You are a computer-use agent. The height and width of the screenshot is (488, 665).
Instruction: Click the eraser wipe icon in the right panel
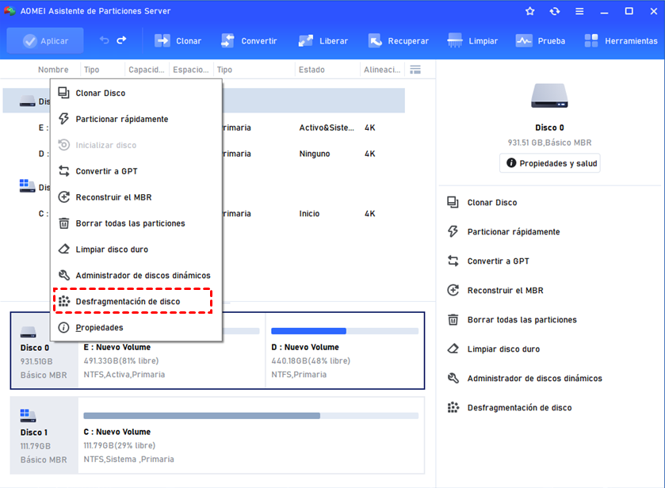453,349
